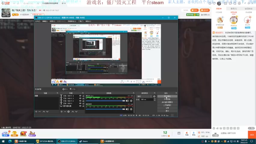Viewport: 256px width, 144px height.
Task: Remove the selected scene with minus icon
Action: point(39,112)
